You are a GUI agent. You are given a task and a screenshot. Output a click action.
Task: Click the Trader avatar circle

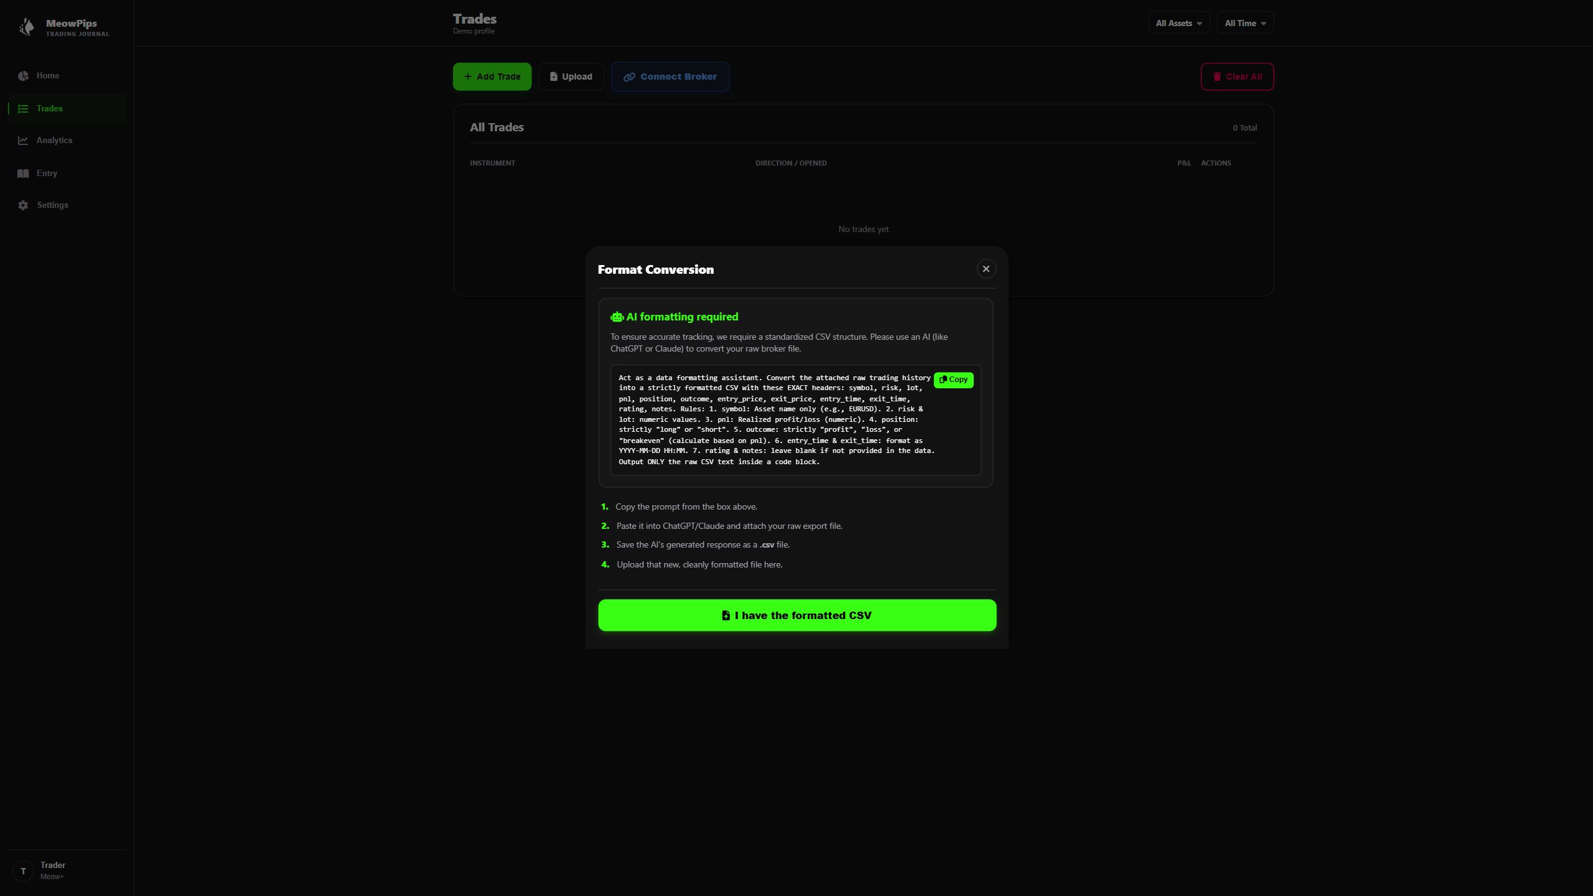click(23, 871)
